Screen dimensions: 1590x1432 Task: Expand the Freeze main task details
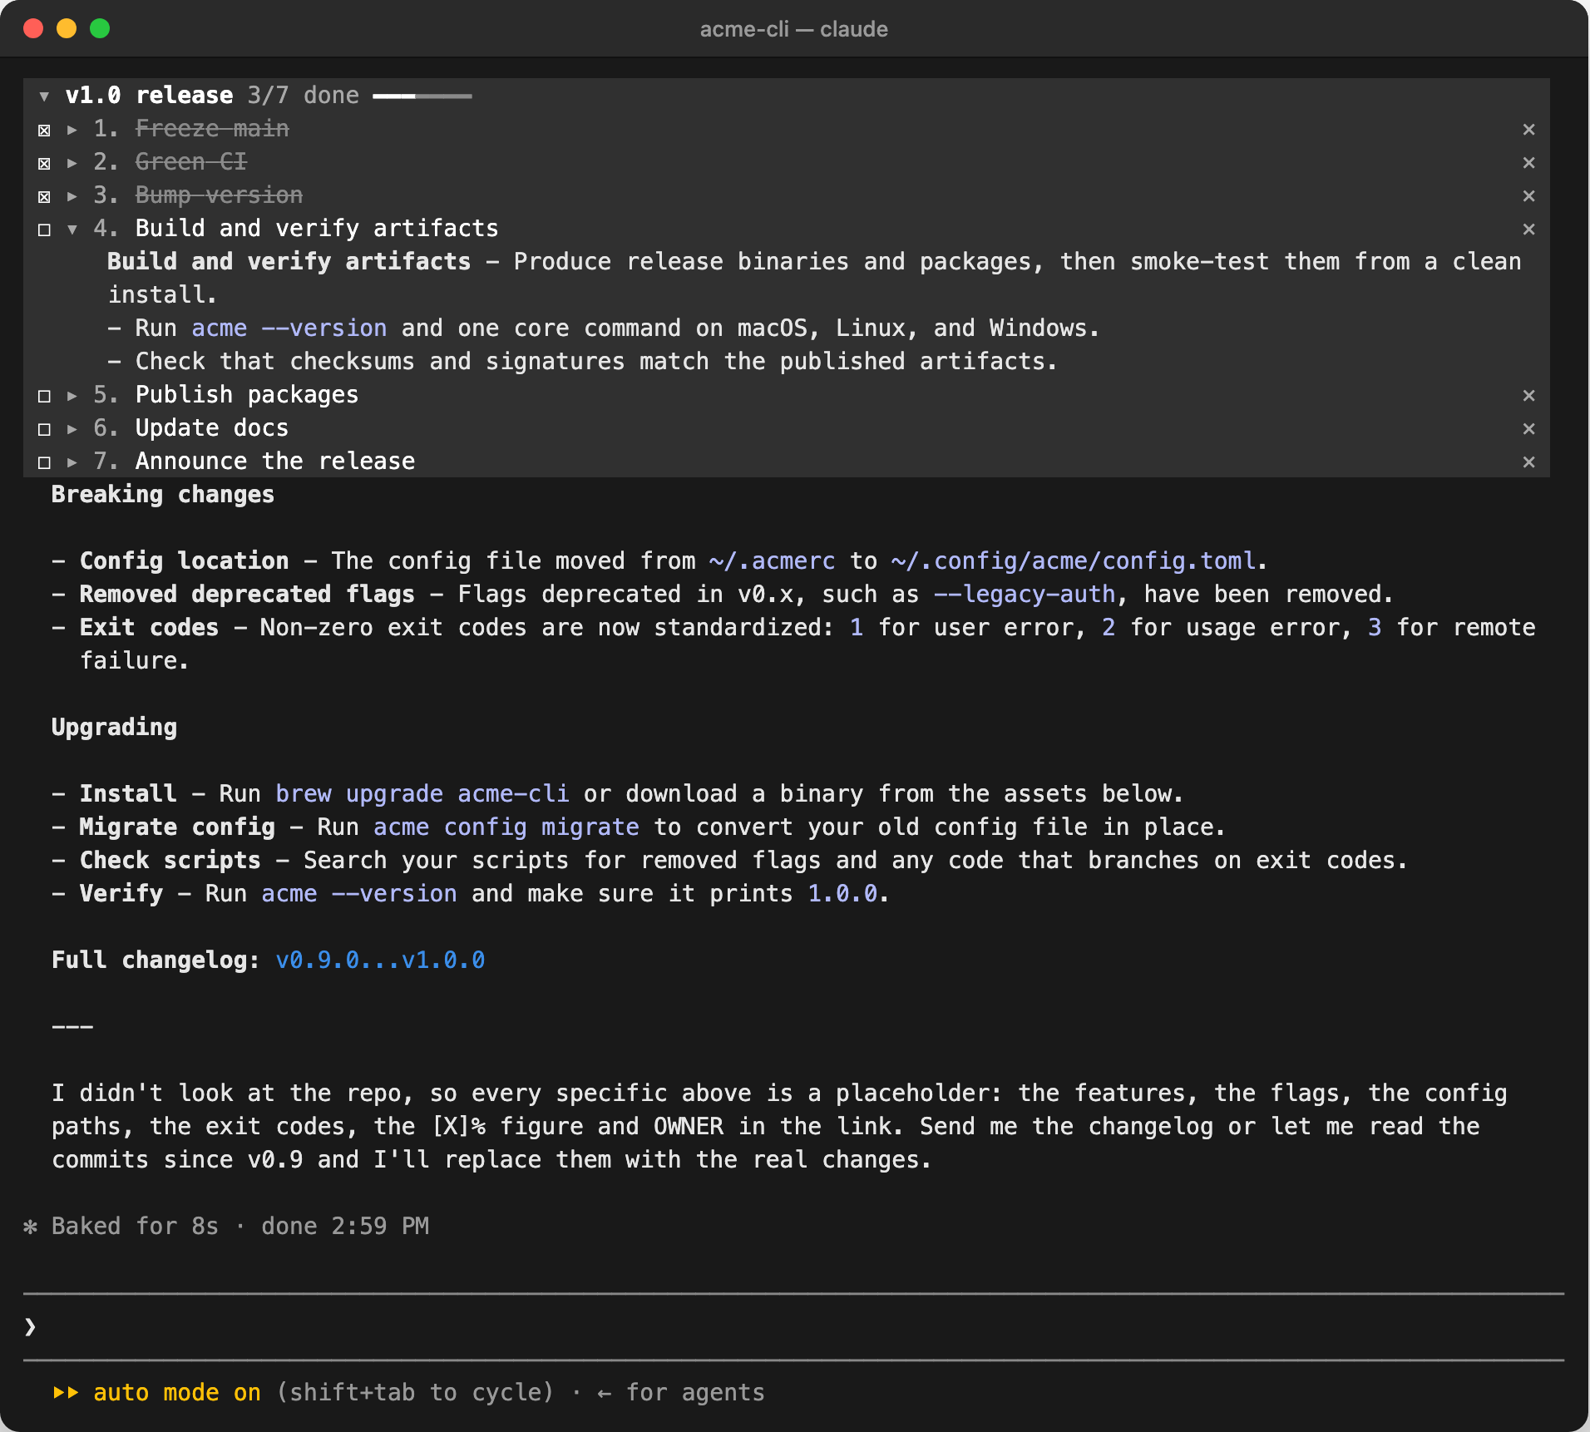[x=72, y=130]
